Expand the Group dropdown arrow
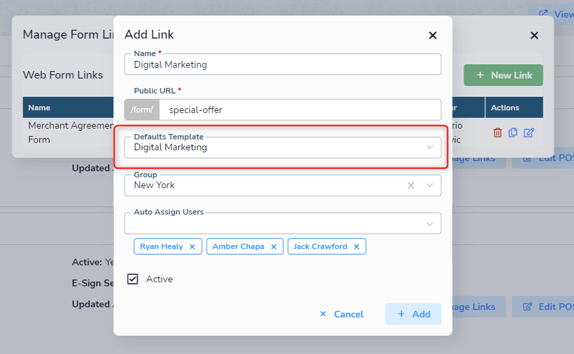 click(430, 185)
